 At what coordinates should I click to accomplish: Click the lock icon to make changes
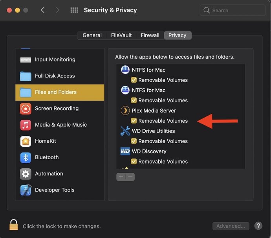pos(14,225)
